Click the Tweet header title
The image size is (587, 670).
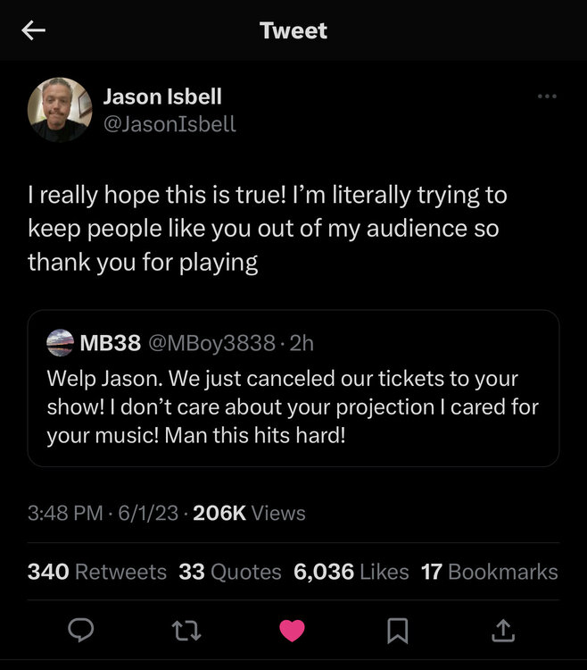[x=293, y=30]
